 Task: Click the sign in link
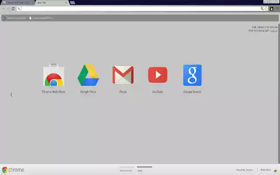274,31
